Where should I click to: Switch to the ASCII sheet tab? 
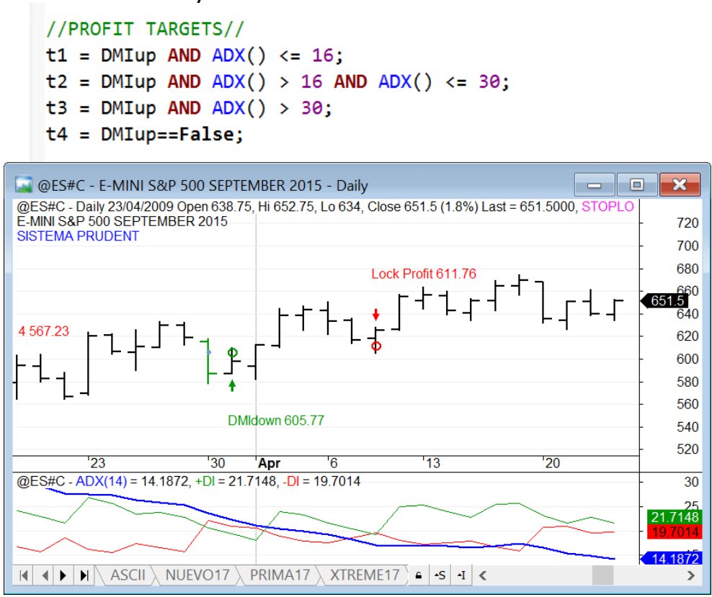click(x=128, y=575)
